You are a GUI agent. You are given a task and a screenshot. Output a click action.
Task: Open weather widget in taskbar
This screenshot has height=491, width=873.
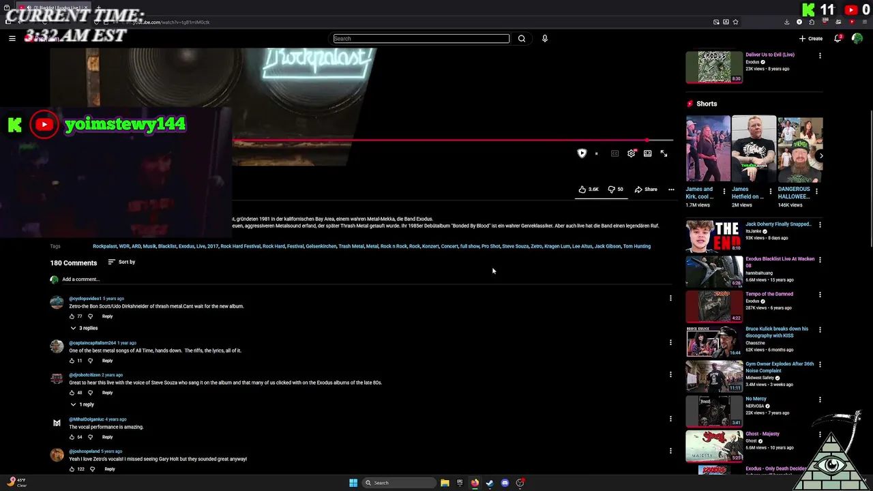coord(16,483)
